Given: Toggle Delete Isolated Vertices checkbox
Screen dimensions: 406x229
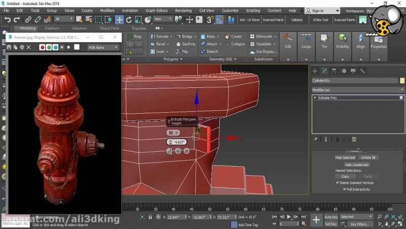Looking at the screenshot, I should tap(337, 183).
